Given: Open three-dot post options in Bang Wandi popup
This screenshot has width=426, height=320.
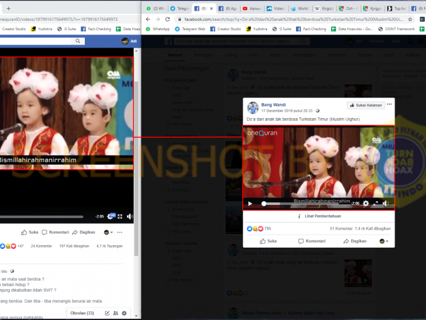Looking at the screenshot, I should 390,104.
